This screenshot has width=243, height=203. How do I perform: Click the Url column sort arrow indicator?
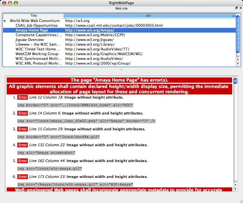233,16
